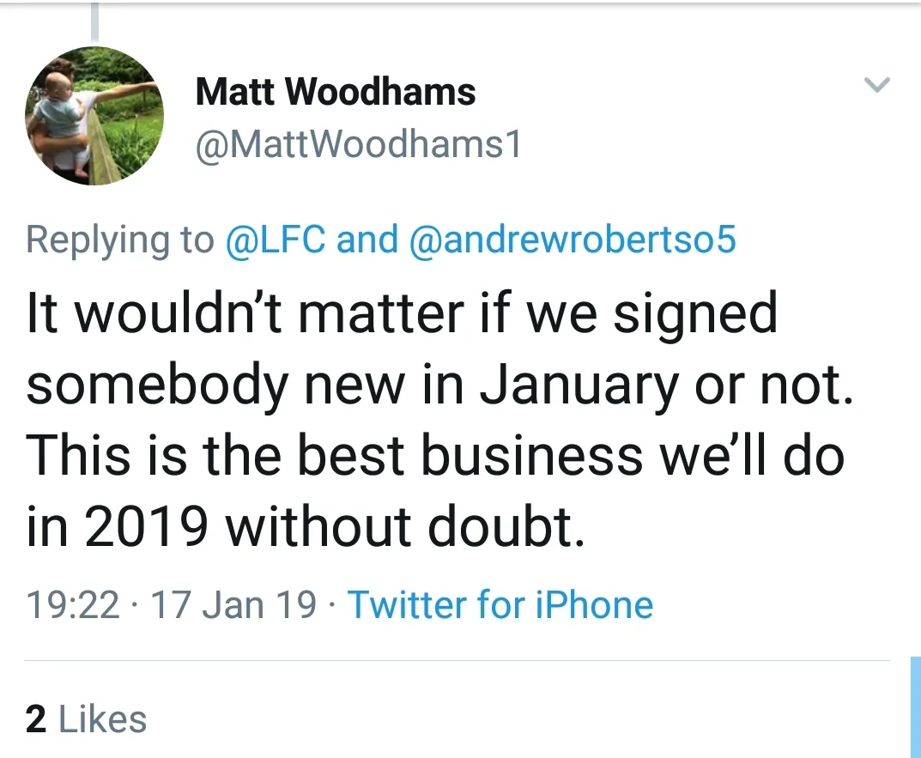The height and width of the screenshot is (758, 921).
Task: Open the @andrewrobertso5 mention
Action: [573, 240]
